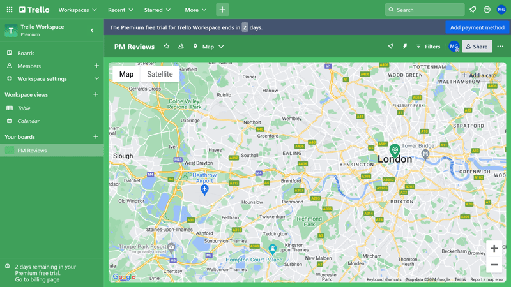Focus the Search field
The image size is (511, 287).
click(424, 10)
